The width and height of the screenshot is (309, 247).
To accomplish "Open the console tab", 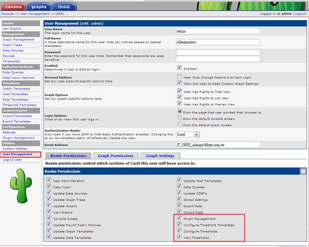I will [13, 7].
